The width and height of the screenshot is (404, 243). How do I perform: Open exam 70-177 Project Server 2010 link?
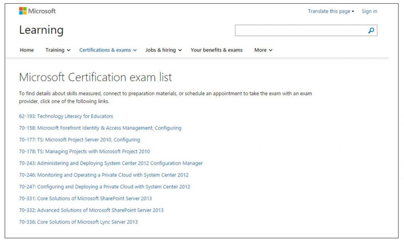tap(79, 140)
